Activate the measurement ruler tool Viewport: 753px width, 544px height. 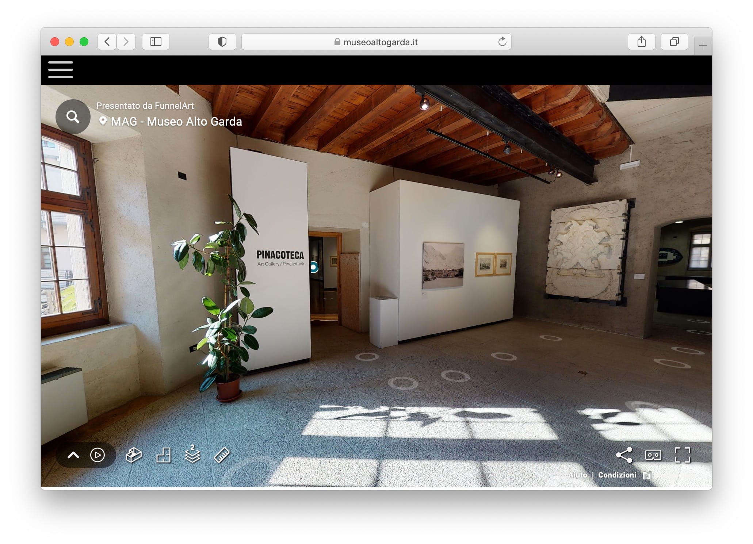(x=221, y=455)
